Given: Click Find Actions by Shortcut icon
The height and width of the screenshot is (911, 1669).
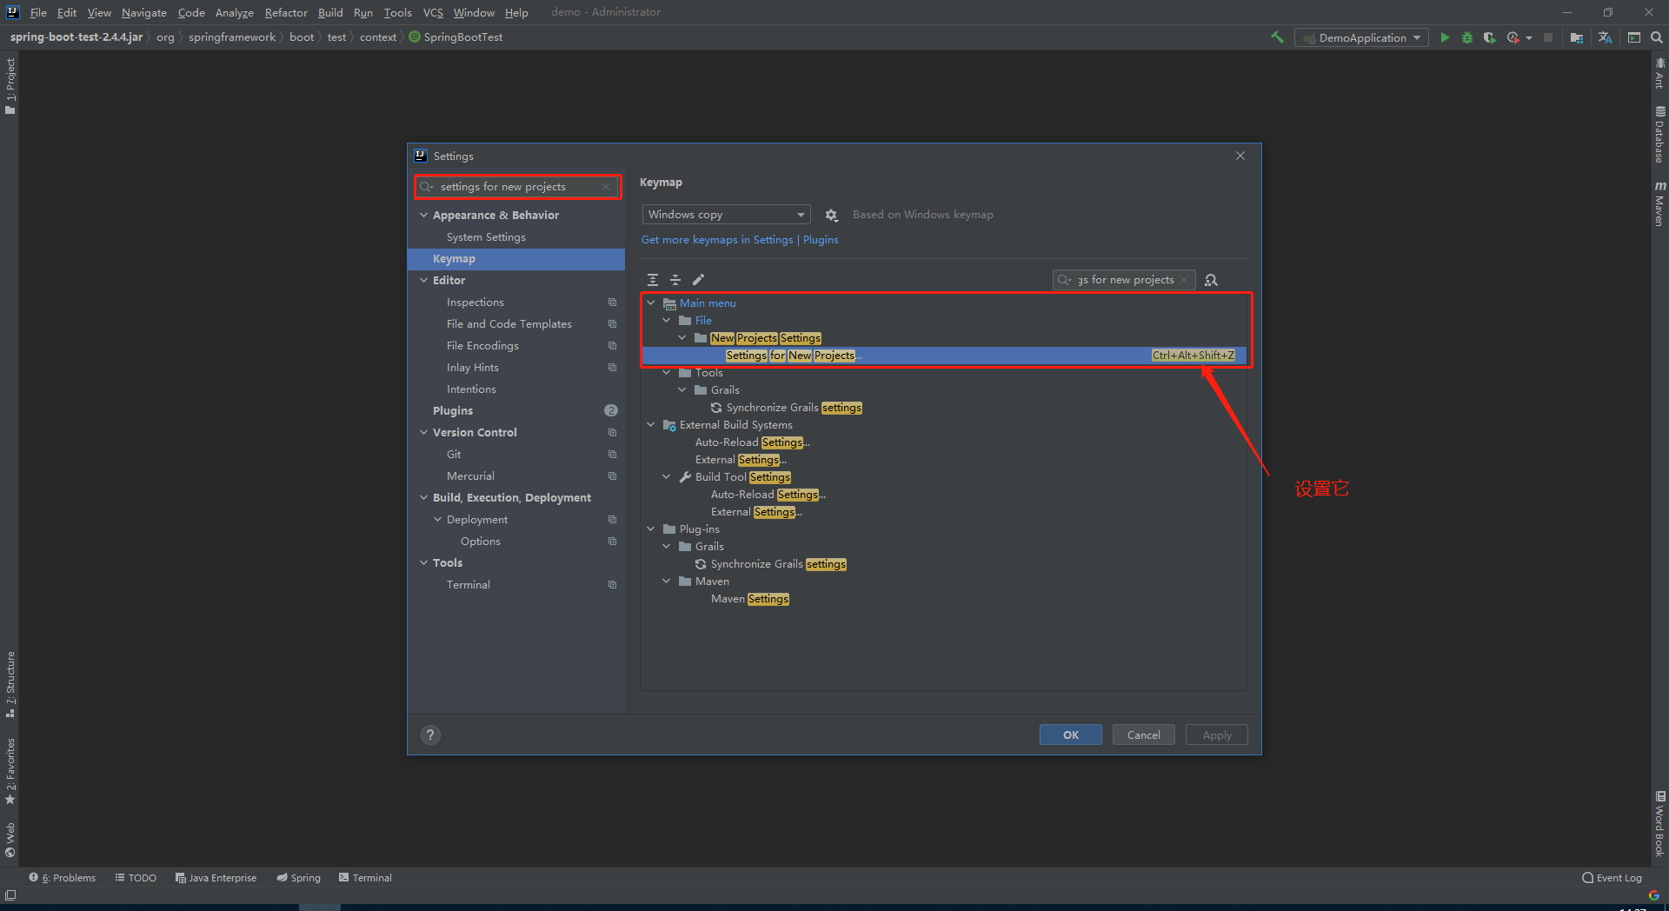Looking at the screenshot, I should (x=1211, y=280).
